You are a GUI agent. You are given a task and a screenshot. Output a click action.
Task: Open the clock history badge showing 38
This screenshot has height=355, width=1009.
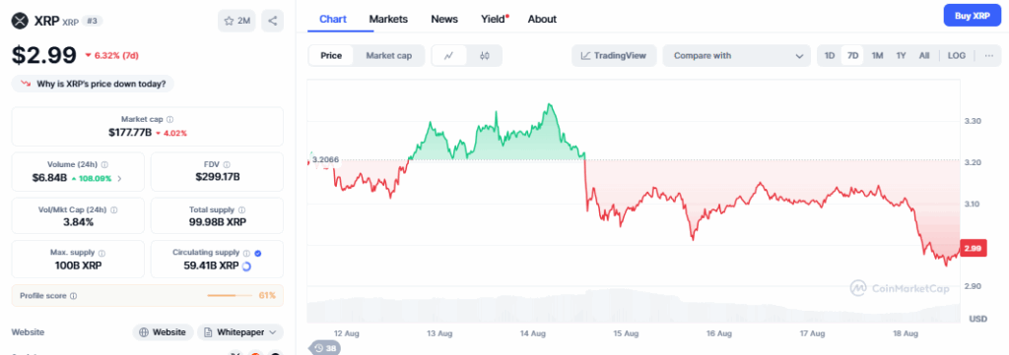[x=325, y=348]
